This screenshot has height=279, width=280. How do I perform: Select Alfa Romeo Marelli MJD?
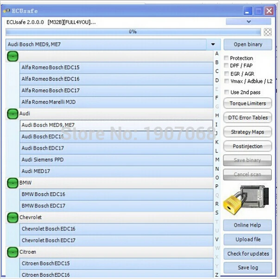(x=116, y=102)
